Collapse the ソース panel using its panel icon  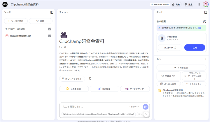point(52,12)
